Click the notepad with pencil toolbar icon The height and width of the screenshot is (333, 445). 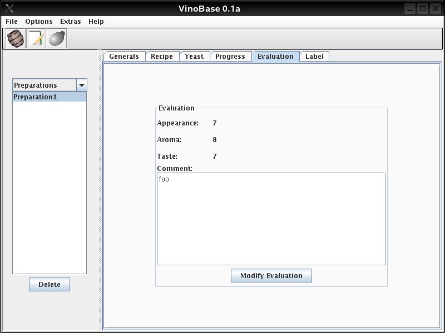click(x=36, y=39)
